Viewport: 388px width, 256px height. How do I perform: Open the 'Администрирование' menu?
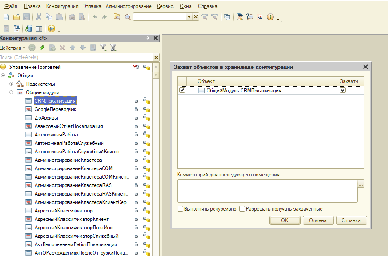[129, 6]
